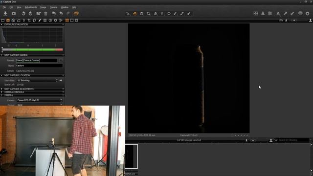The image size is (313, 176).
Task: Select the Rotate straighten cursor tool
Action: tap(156, 14)
